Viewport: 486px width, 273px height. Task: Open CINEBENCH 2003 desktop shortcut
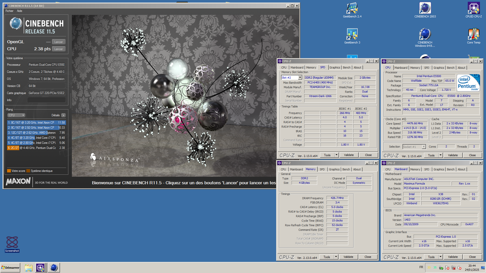pos(425,10)
